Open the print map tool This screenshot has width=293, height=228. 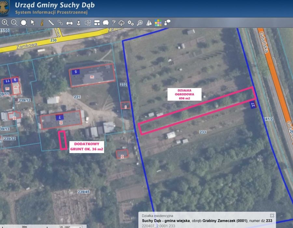coord(69,22)
